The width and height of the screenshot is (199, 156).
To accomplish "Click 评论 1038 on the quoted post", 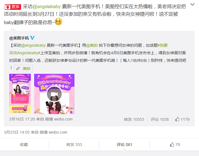I will point(160,119).
